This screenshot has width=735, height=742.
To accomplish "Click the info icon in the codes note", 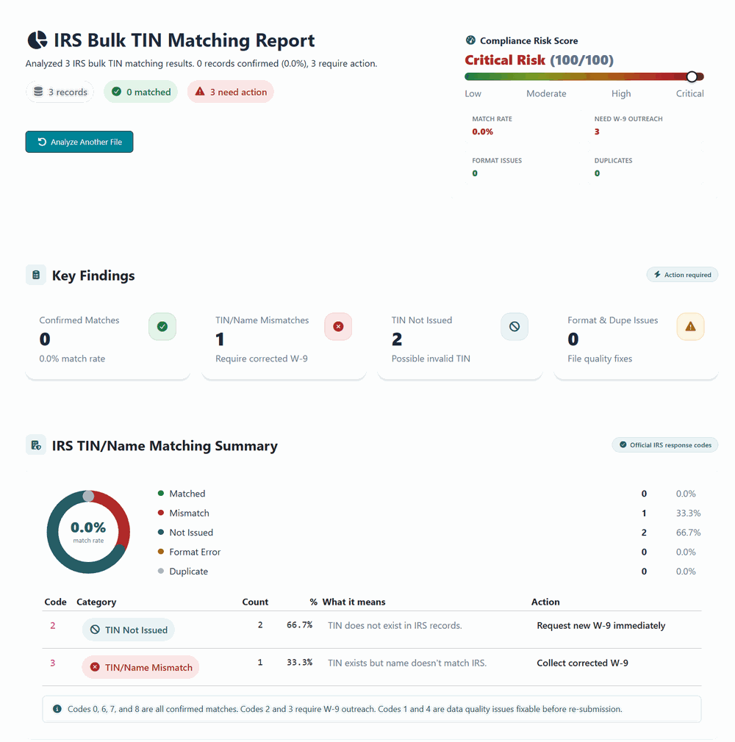I will 57,709.
